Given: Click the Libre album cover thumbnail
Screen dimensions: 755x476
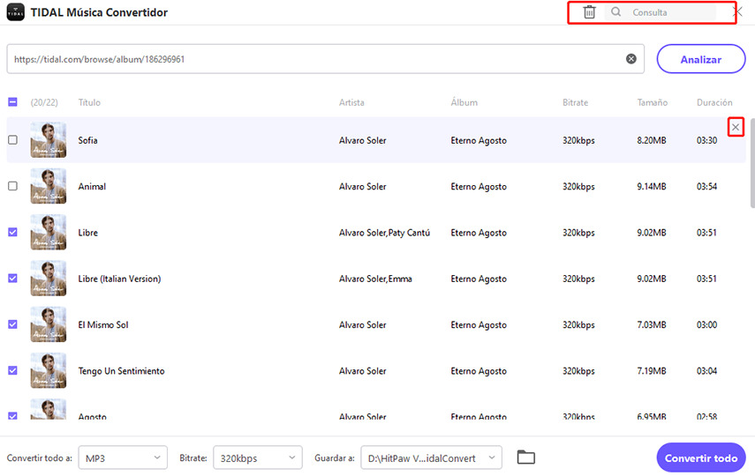Looking at the screenshot, I should (x=49, y=232).
